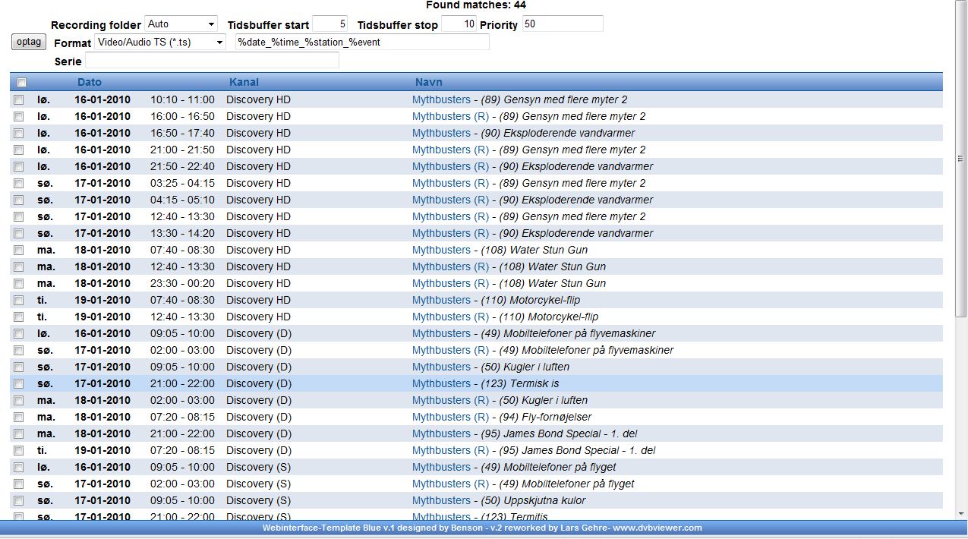
Task: Check the box for 16-01-2010 16:00 Discovery HD
Action: pyautogui.click(x=19, y=117)
